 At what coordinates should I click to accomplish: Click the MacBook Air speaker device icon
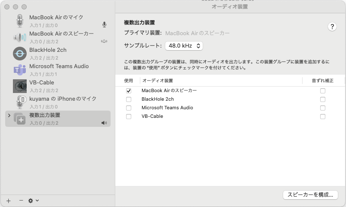20,37
